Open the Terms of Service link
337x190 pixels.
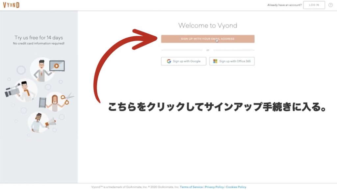[x=191, y=187]
